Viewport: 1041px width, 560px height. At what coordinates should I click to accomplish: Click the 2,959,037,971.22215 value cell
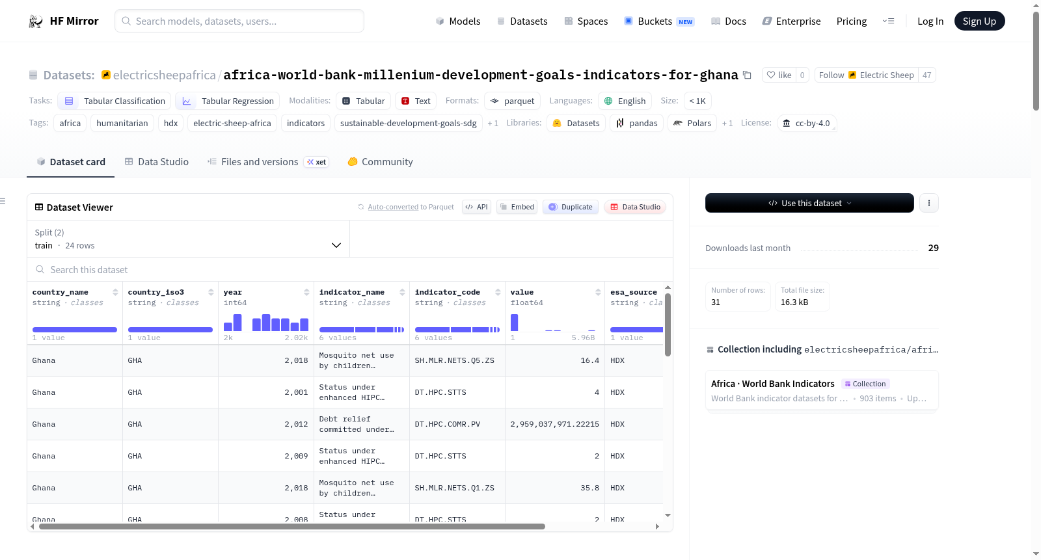click(x=555, y=424)
